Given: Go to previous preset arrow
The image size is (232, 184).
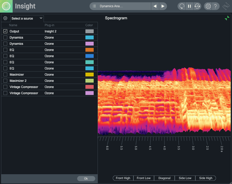Looking at the screenshot, I should pyautogui.click(x=155, y=6).
